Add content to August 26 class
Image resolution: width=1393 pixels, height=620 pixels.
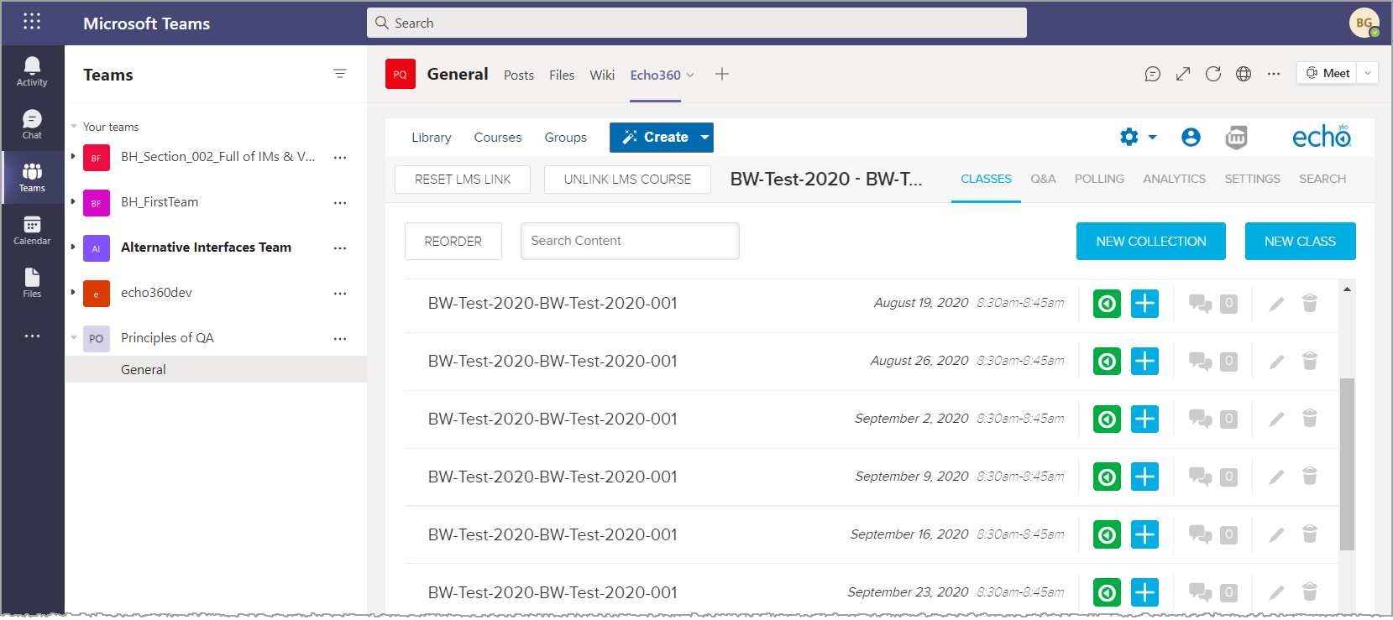1144,361
